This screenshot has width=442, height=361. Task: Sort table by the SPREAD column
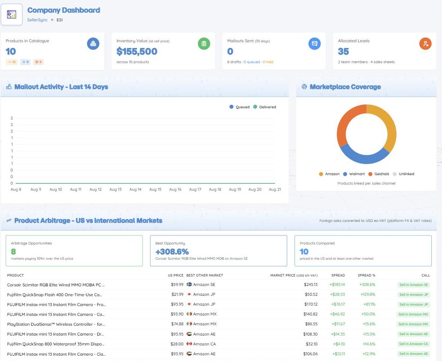tap(338, 275)
